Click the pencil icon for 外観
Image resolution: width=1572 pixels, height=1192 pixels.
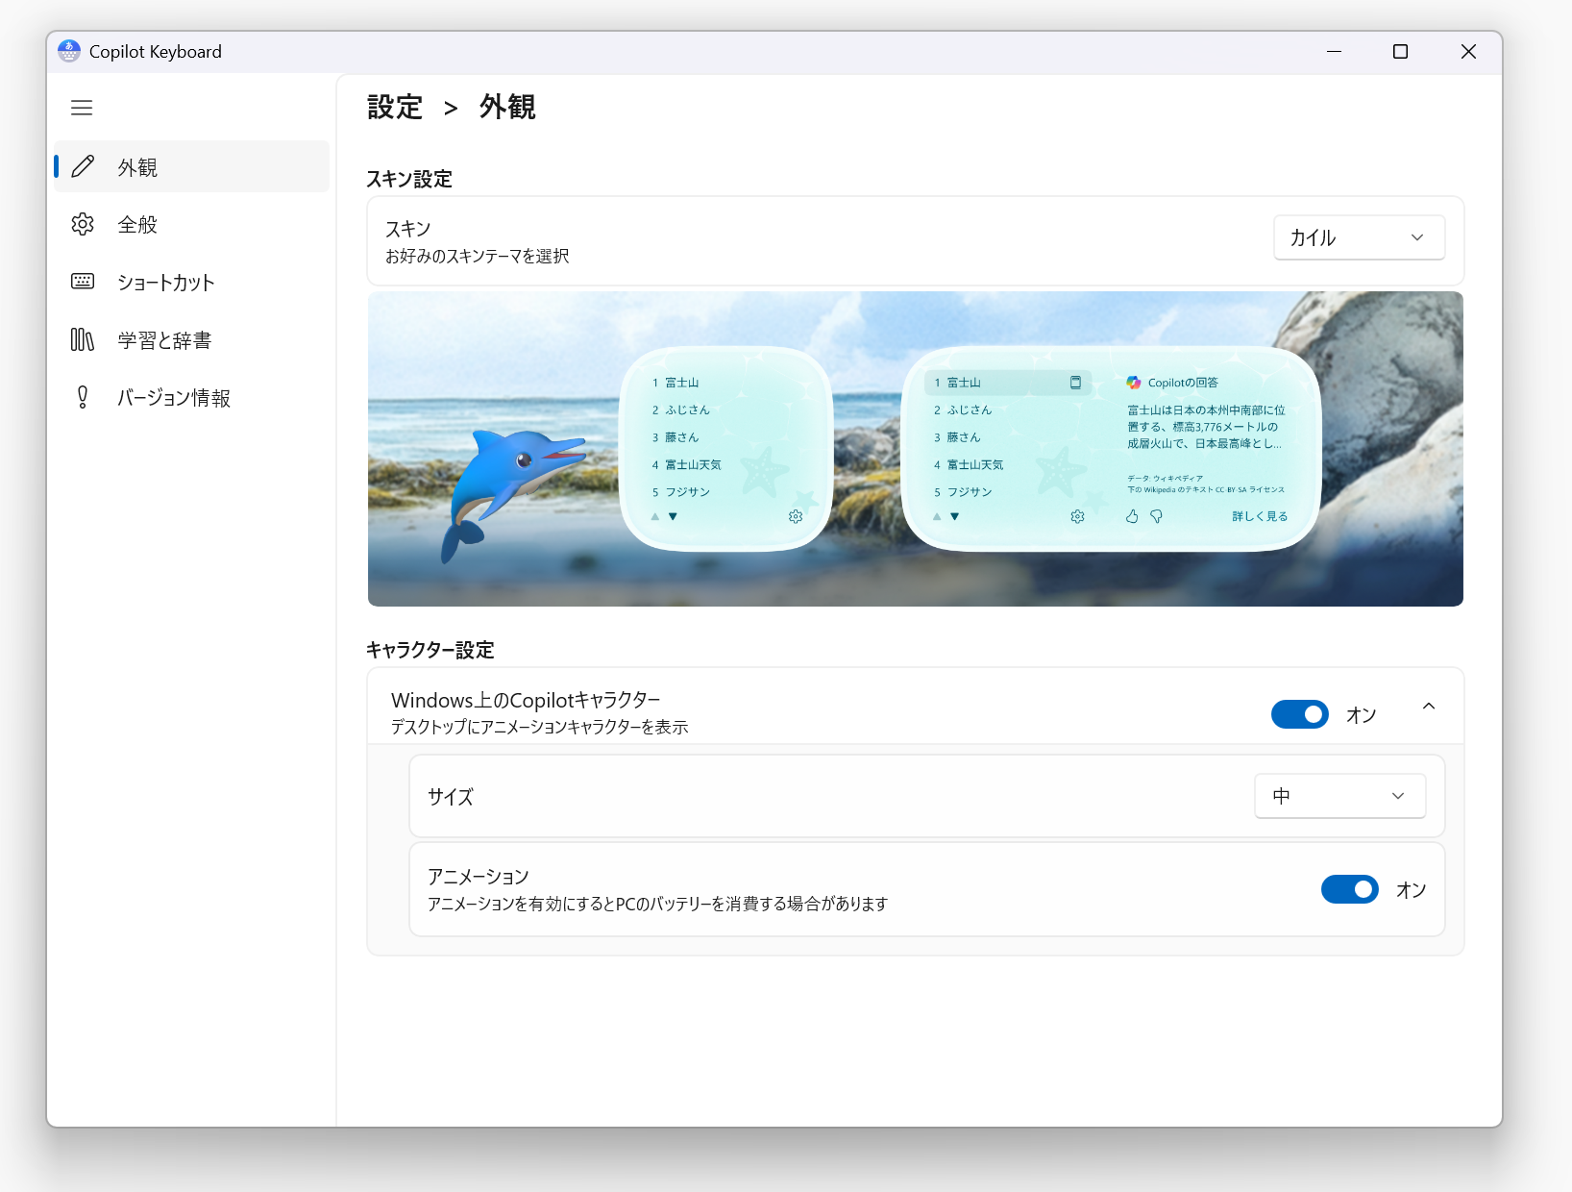83,166
